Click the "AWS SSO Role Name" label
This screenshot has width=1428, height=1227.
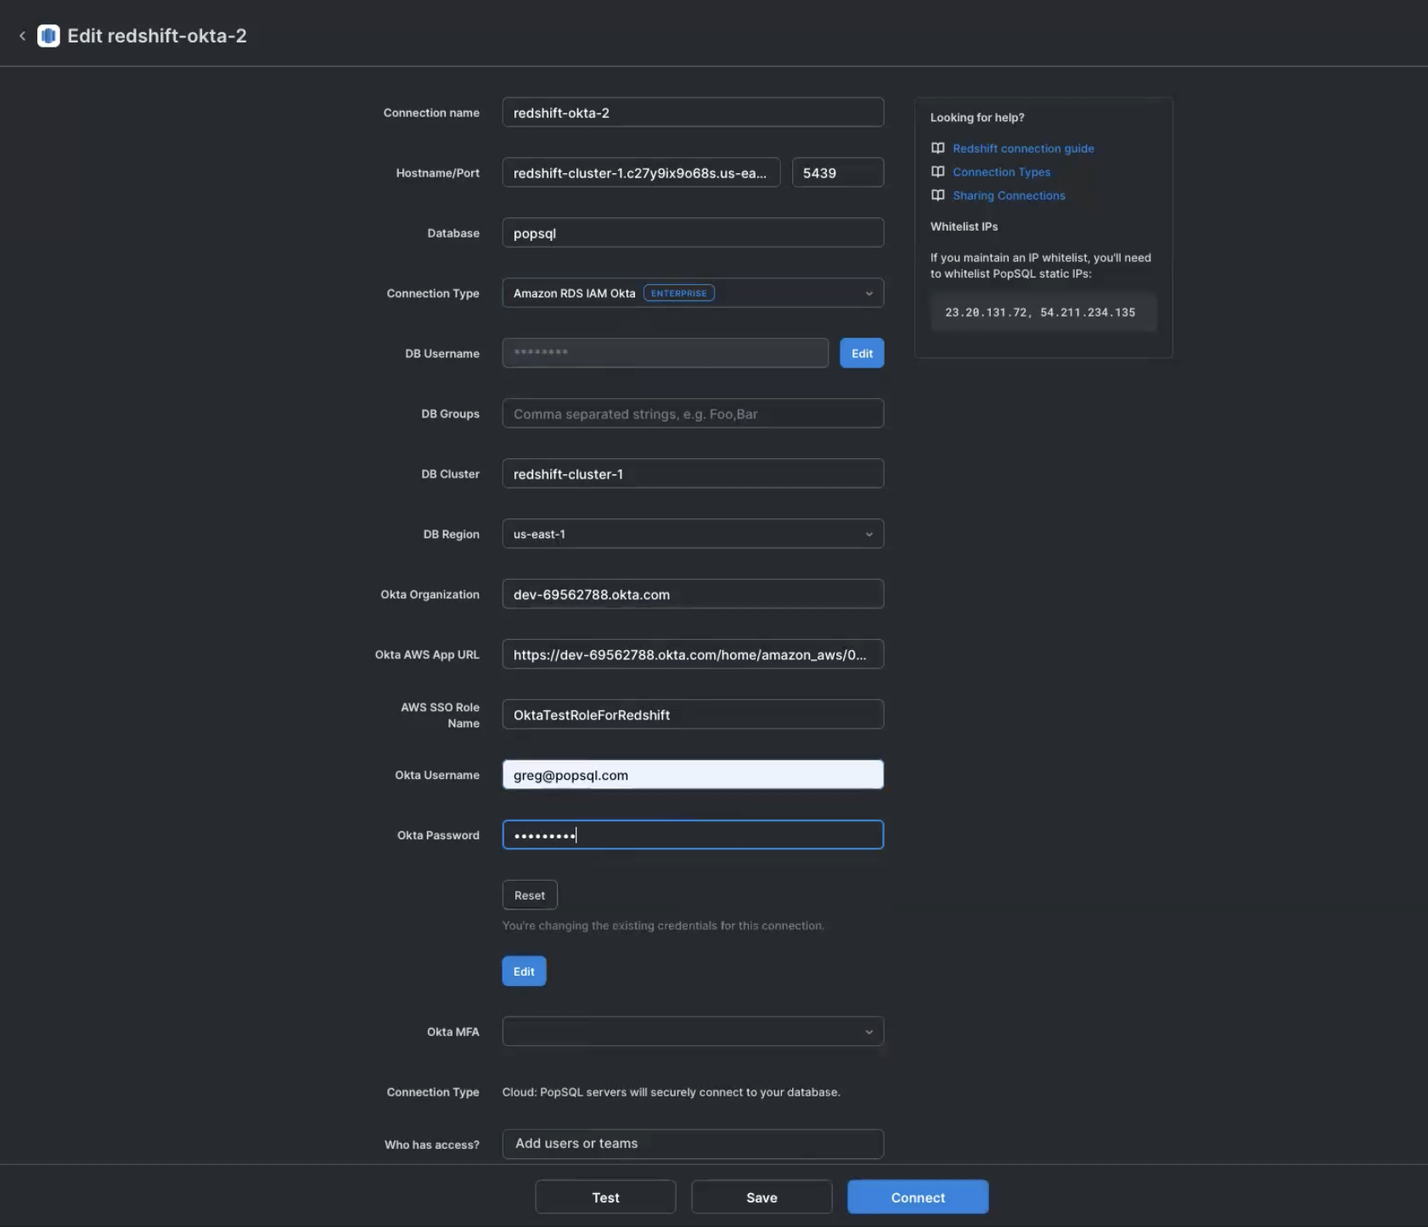(x=440, y=715)
